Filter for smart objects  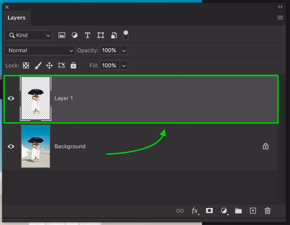point(114,35)
